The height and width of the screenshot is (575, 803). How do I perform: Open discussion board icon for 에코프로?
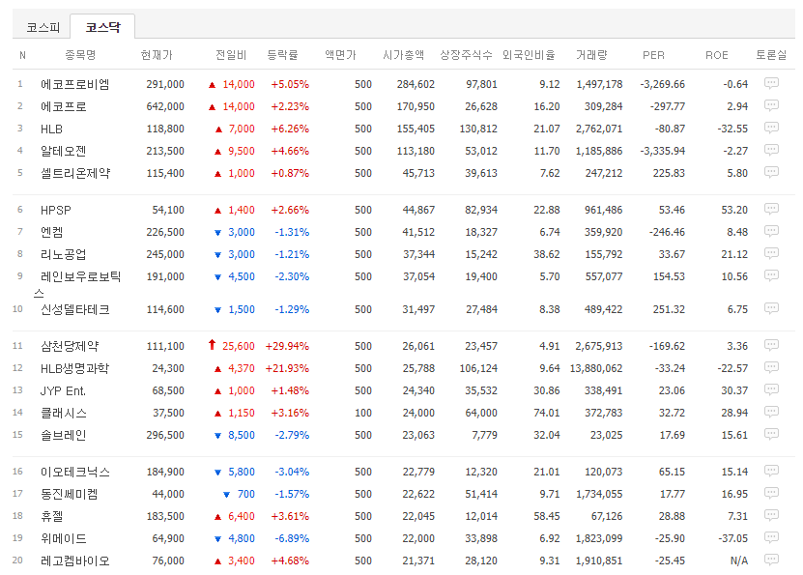click(771, 105)
